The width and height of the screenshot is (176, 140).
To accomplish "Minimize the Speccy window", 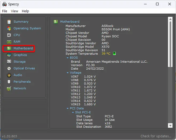I will 145,4.
